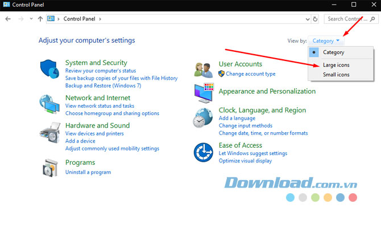
Task: Open Network and Internet heading link
Action: [98, 97]
